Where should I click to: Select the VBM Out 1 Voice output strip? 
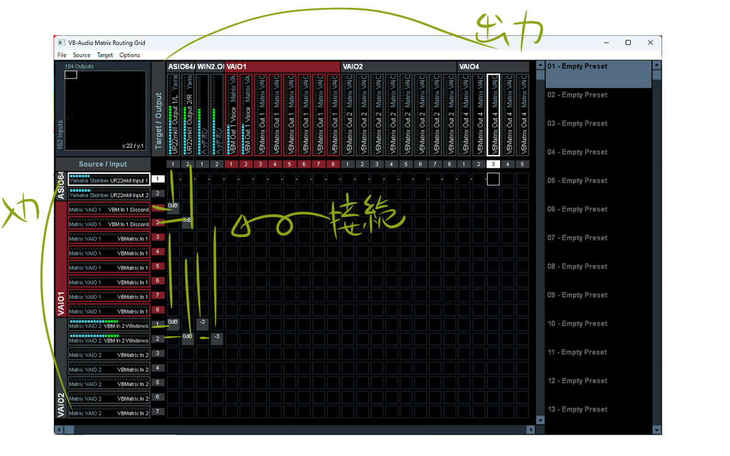coord(232,116)
